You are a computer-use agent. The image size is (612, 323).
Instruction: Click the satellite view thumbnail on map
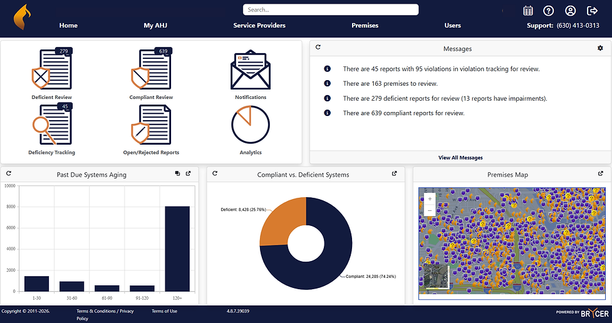pos(437,276)
